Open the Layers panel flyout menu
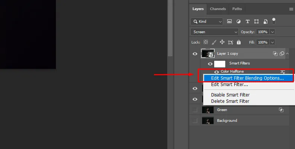Screen dimensions: 295x149 (x=291, y=9)
